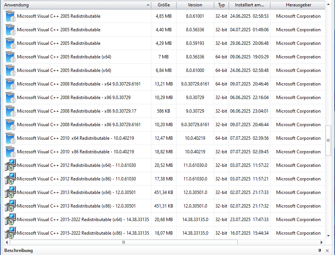Sort list by Größe column
The width and height of the screenshot is (335, 255).
coord(164,5)
